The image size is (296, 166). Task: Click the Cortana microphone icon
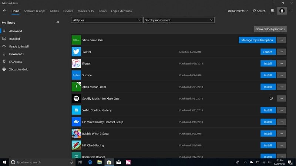[x=71, y=162]
